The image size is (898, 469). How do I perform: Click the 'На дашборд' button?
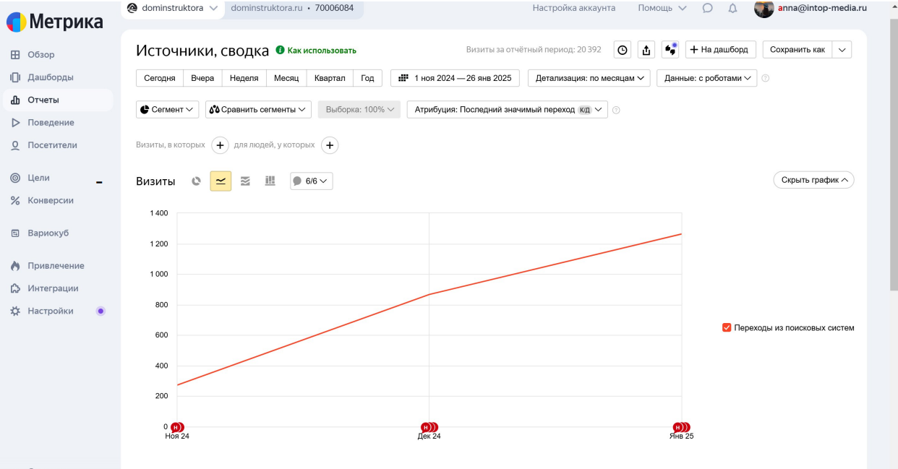tap(720, 50)
